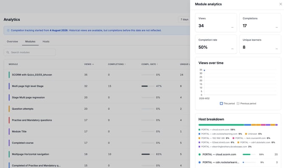Sort by Views column arrow

pos(93,64)
